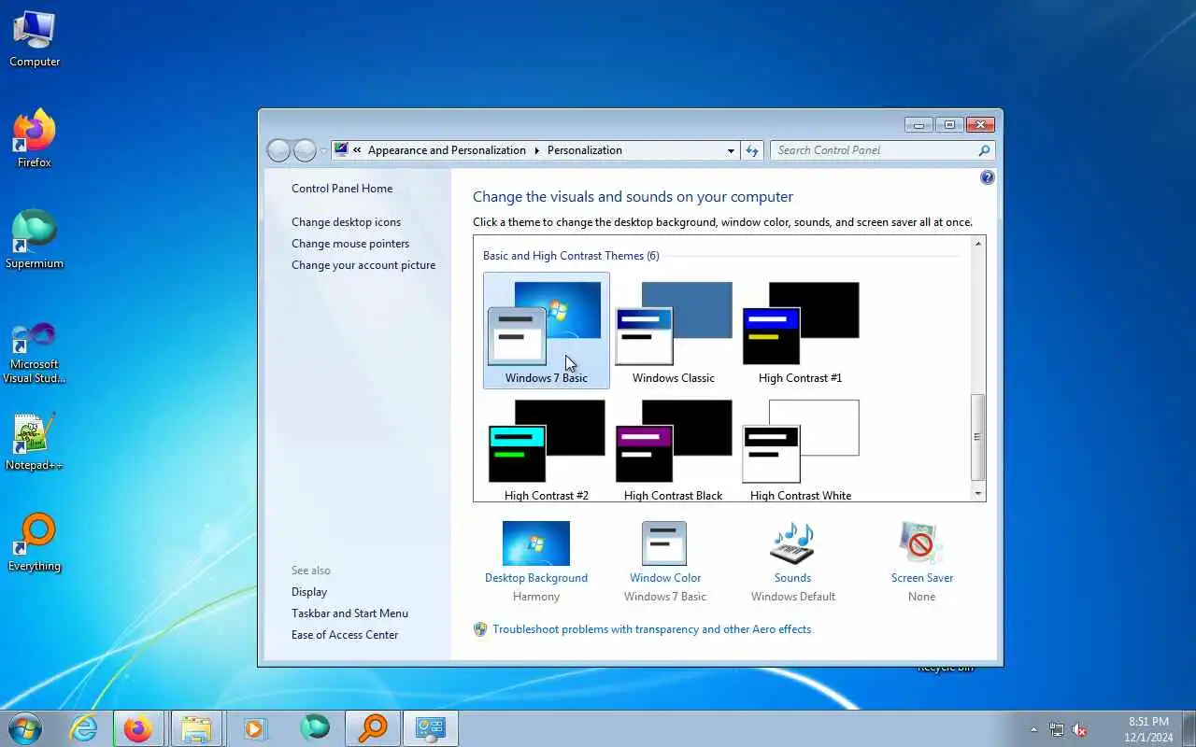The height and width of the screenshot is (747, 1196).
Task: Open the Microsoft Visual Studio desktop shortcut
Action: [x=35, y=353]
